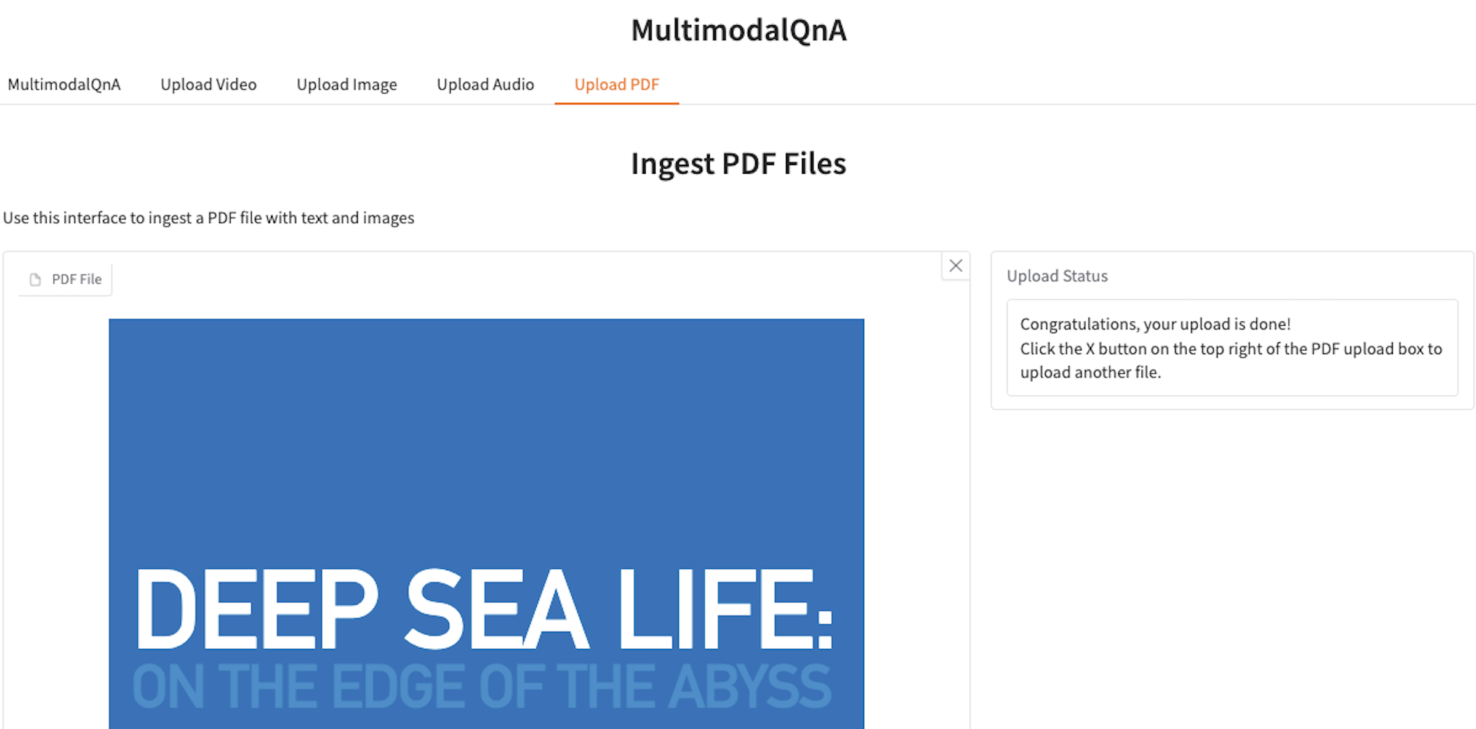Click the Deep Sea Life PDF preview
This screenshot has width=1476, height=729.
coord(486,523)
